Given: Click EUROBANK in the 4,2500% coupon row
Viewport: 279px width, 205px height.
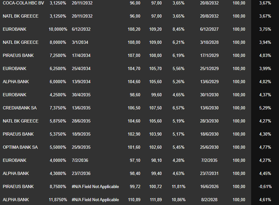Looking at the screenshot, I should tap(15, 95).
